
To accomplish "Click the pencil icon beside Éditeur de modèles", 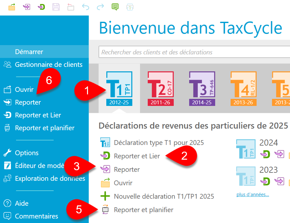I will click(7, 165).
